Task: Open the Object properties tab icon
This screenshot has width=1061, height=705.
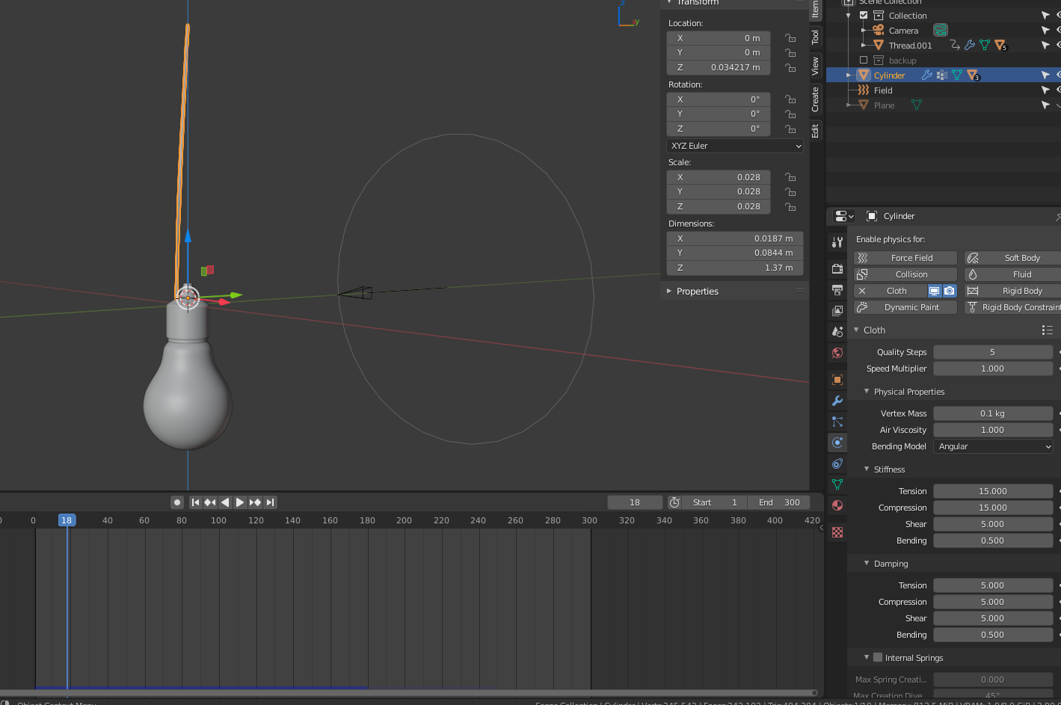Action: 837,380
